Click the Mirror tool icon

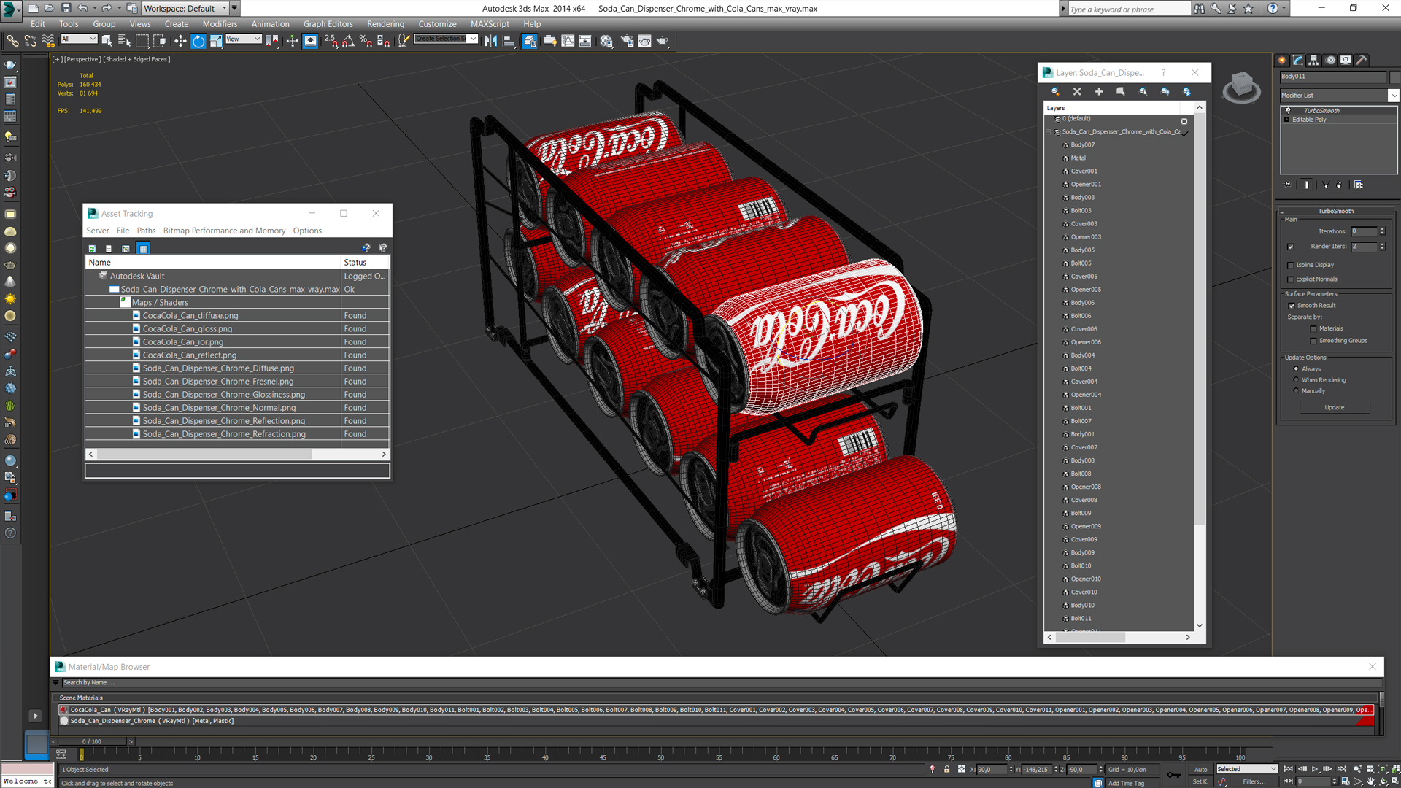click(x=491, y=41)
